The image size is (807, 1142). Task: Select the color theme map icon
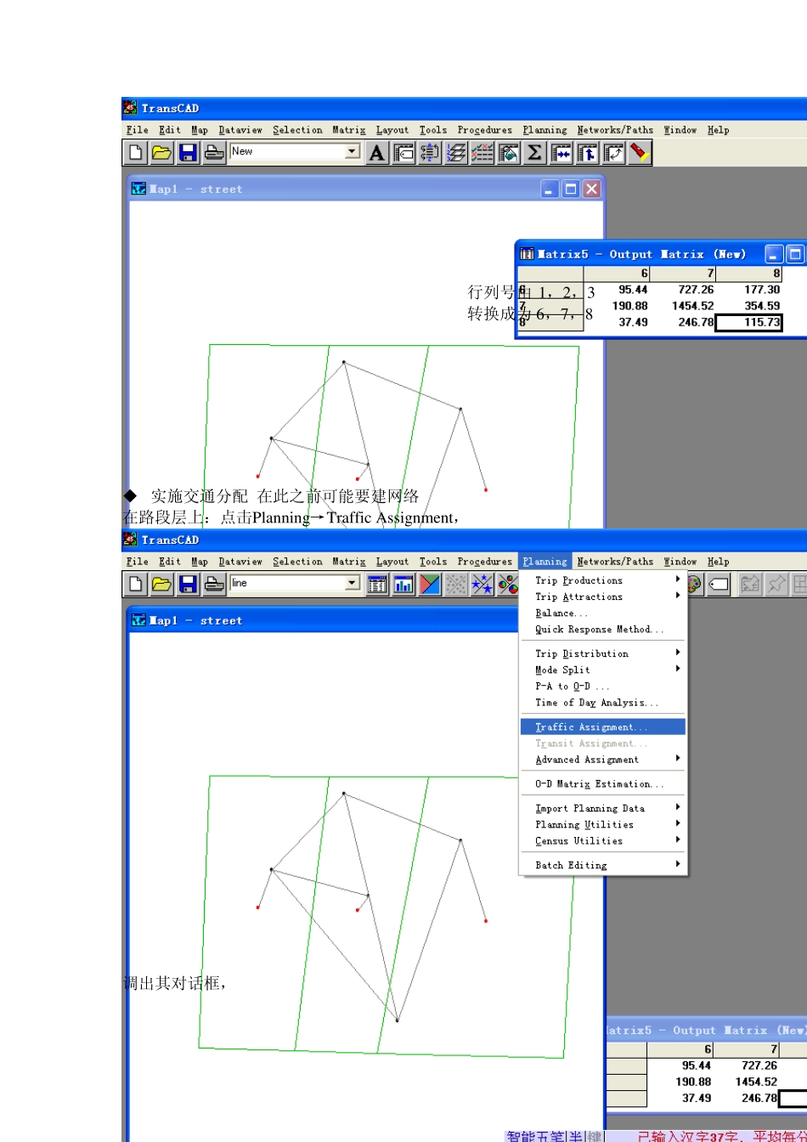tap(430, 585)
